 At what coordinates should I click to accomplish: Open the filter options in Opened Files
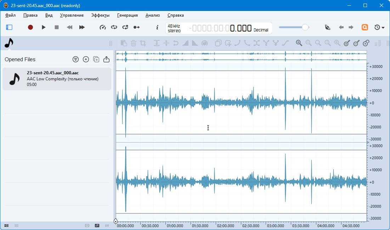75,59
